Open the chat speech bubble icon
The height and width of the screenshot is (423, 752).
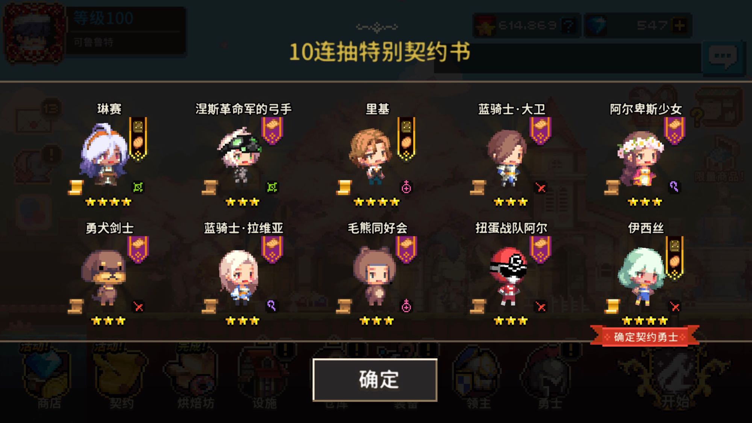click(x=723, y=57)
